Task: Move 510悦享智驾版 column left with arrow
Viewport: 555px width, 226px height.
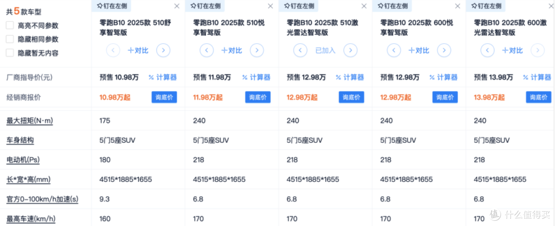Action: [x=207, y=50]
